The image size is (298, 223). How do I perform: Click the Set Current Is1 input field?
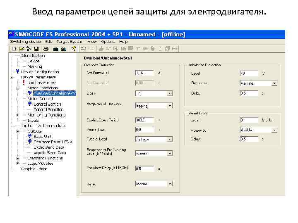point(144,73)
